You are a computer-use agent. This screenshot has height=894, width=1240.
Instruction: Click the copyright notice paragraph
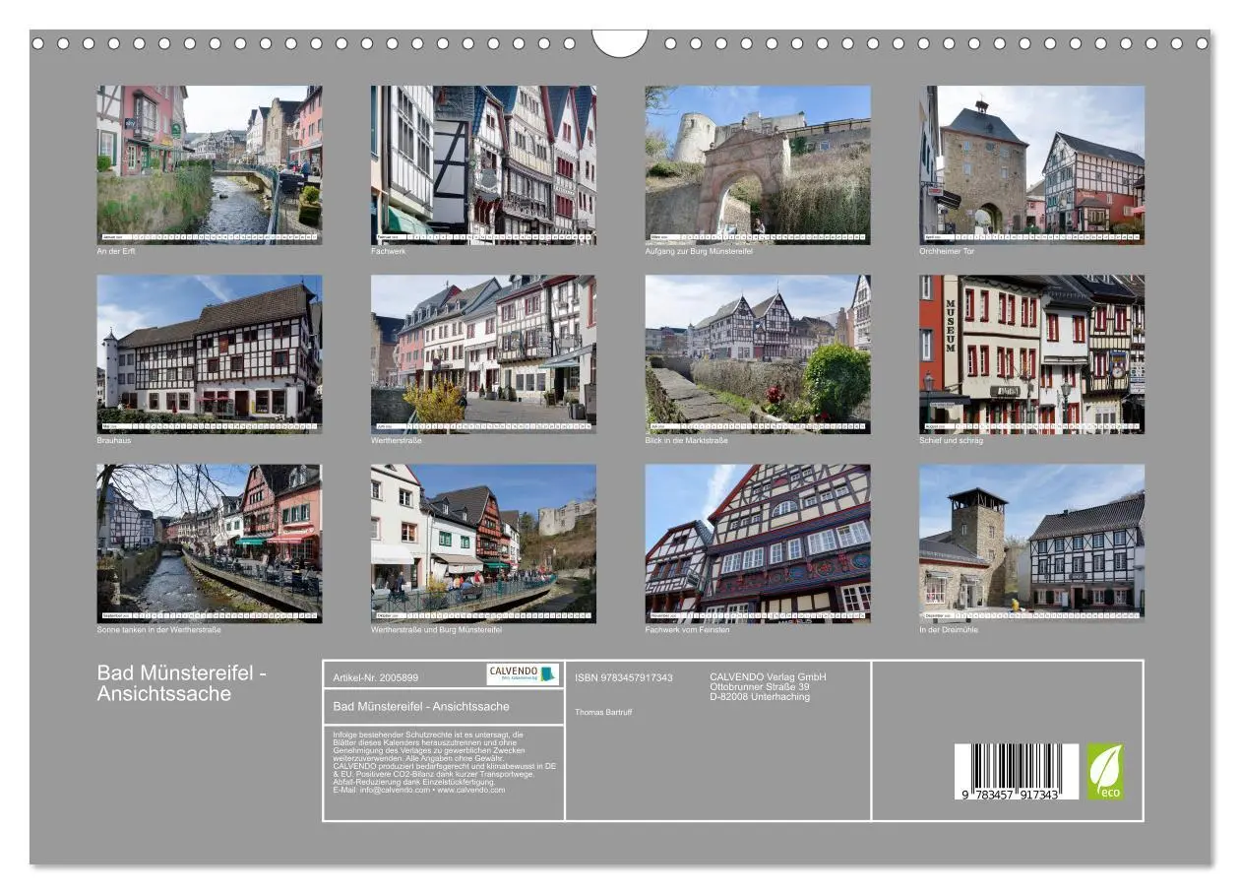(445, 761)
